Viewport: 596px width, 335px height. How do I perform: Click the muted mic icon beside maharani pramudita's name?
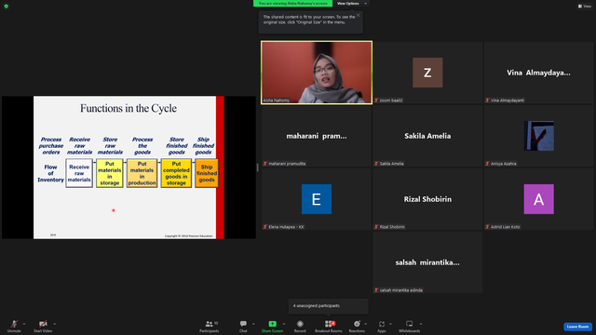pyautogui.click(x=265, y=164)
